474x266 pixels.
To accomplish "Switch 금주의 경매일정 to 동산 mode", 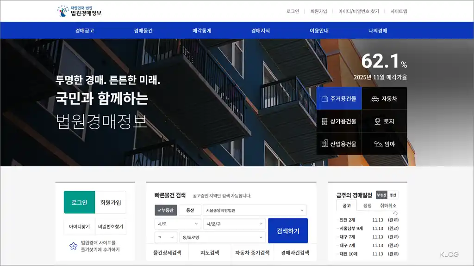I will [394, 194].
